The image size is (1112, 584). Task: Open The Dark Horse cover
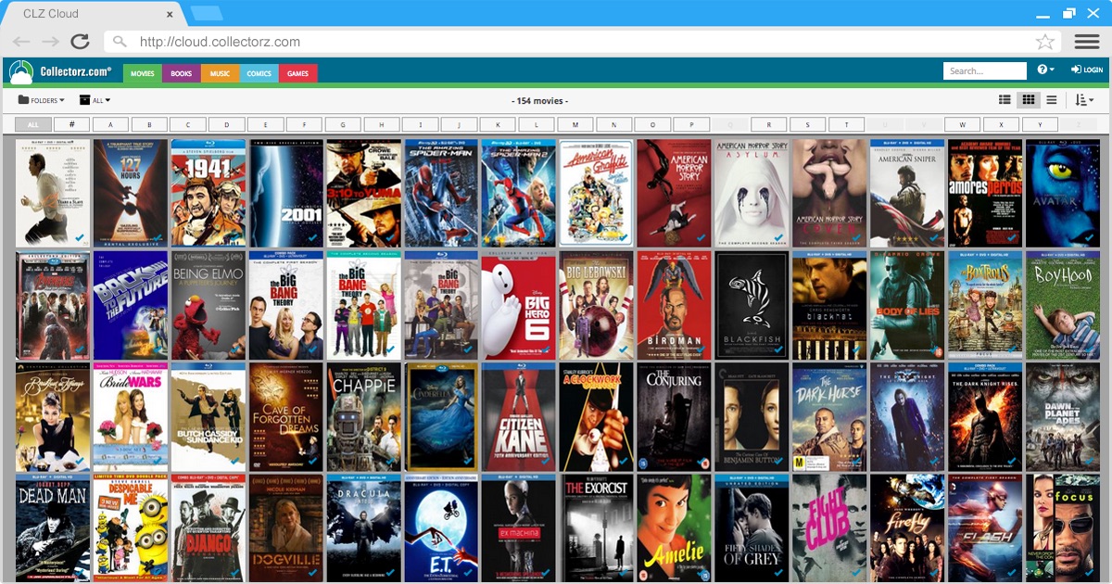[829, 416]
